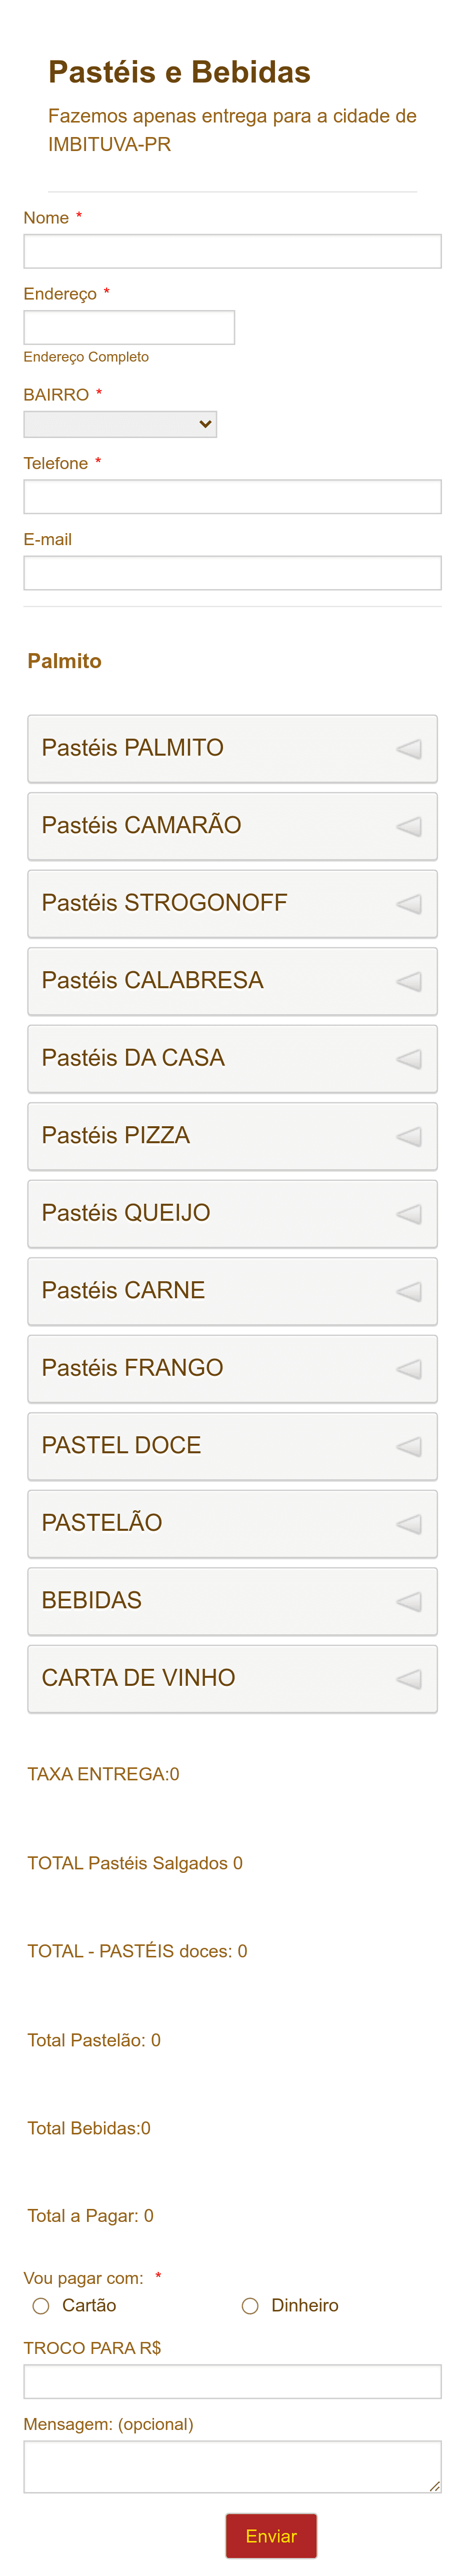This screenshot has width=465, height=2576.
Task: Focus the Nome text field
Action: click(x=232, y=251)
